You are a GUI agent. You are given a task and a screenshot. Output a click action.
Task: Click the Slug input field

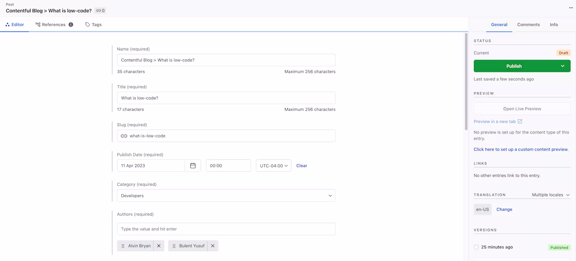click(226, 136)
